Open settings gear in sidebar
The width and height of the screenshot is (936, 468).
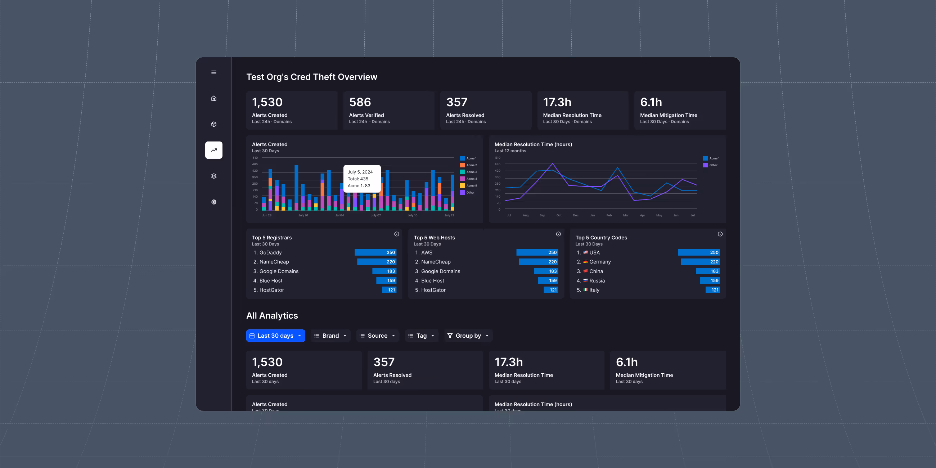[213, 202]
